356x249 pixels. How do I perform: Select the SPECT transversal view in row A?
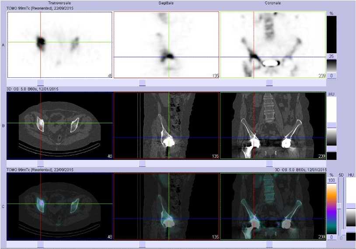point(60,45)
